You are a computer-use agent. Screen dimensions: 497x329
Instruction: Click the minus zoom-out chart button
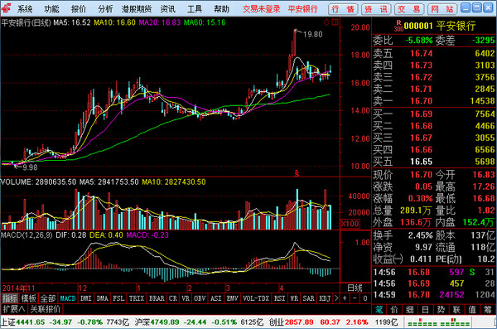click(x=355, y=298)
